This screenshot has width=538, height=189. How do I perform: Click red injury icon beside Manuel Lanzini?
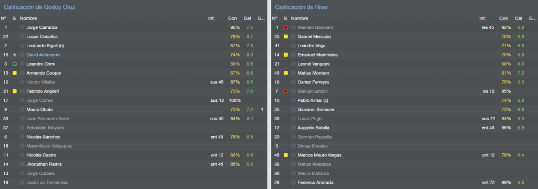(x=285, y=91)
